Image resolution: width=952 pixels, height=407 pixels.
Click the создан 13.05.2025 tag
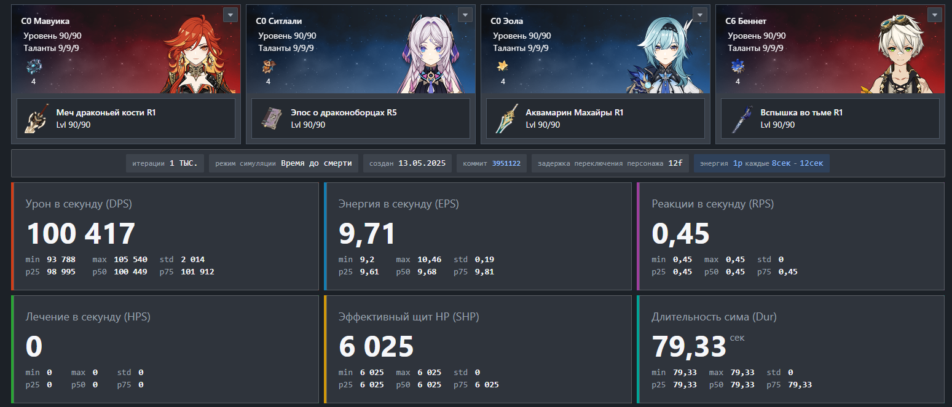coord(407,163)
